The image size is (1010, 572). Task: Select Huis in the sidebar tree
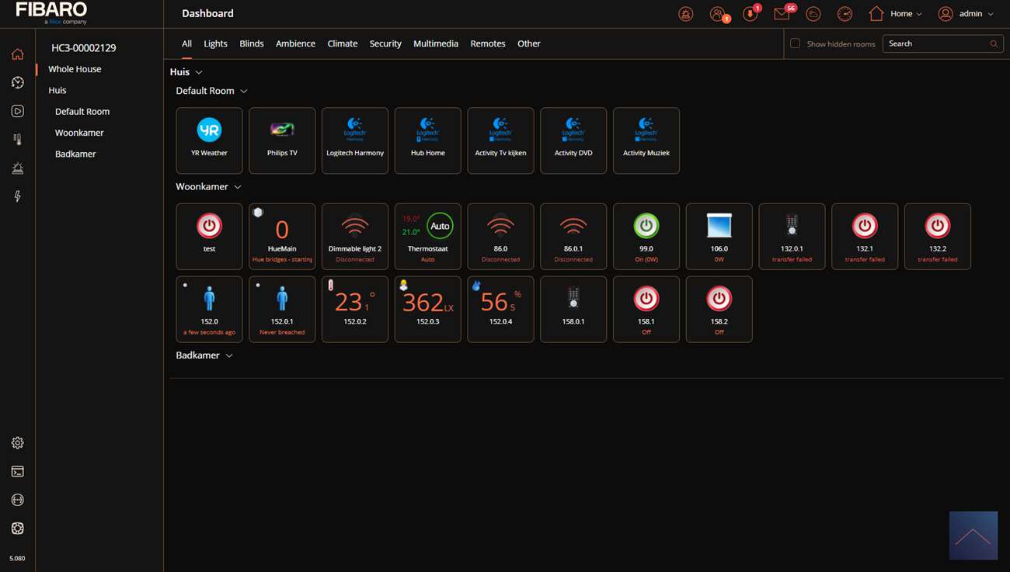pos(57,90)
